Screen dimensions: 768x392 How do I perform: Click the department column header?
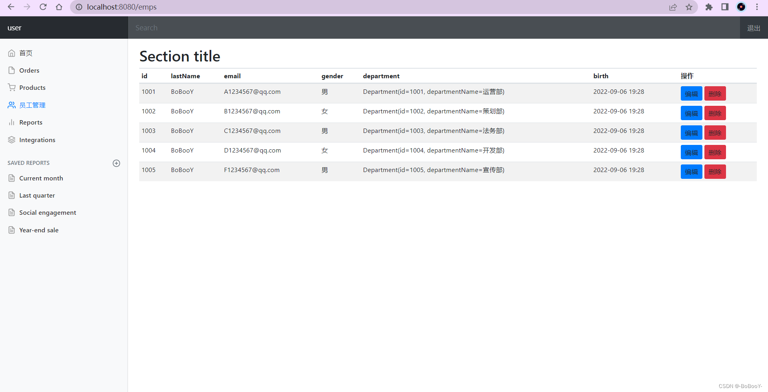[x=381, y=76]
